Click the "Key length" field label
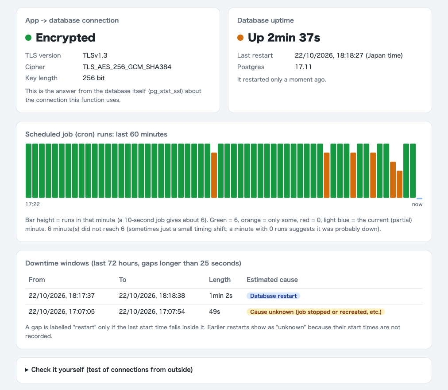 pos(41,78)
